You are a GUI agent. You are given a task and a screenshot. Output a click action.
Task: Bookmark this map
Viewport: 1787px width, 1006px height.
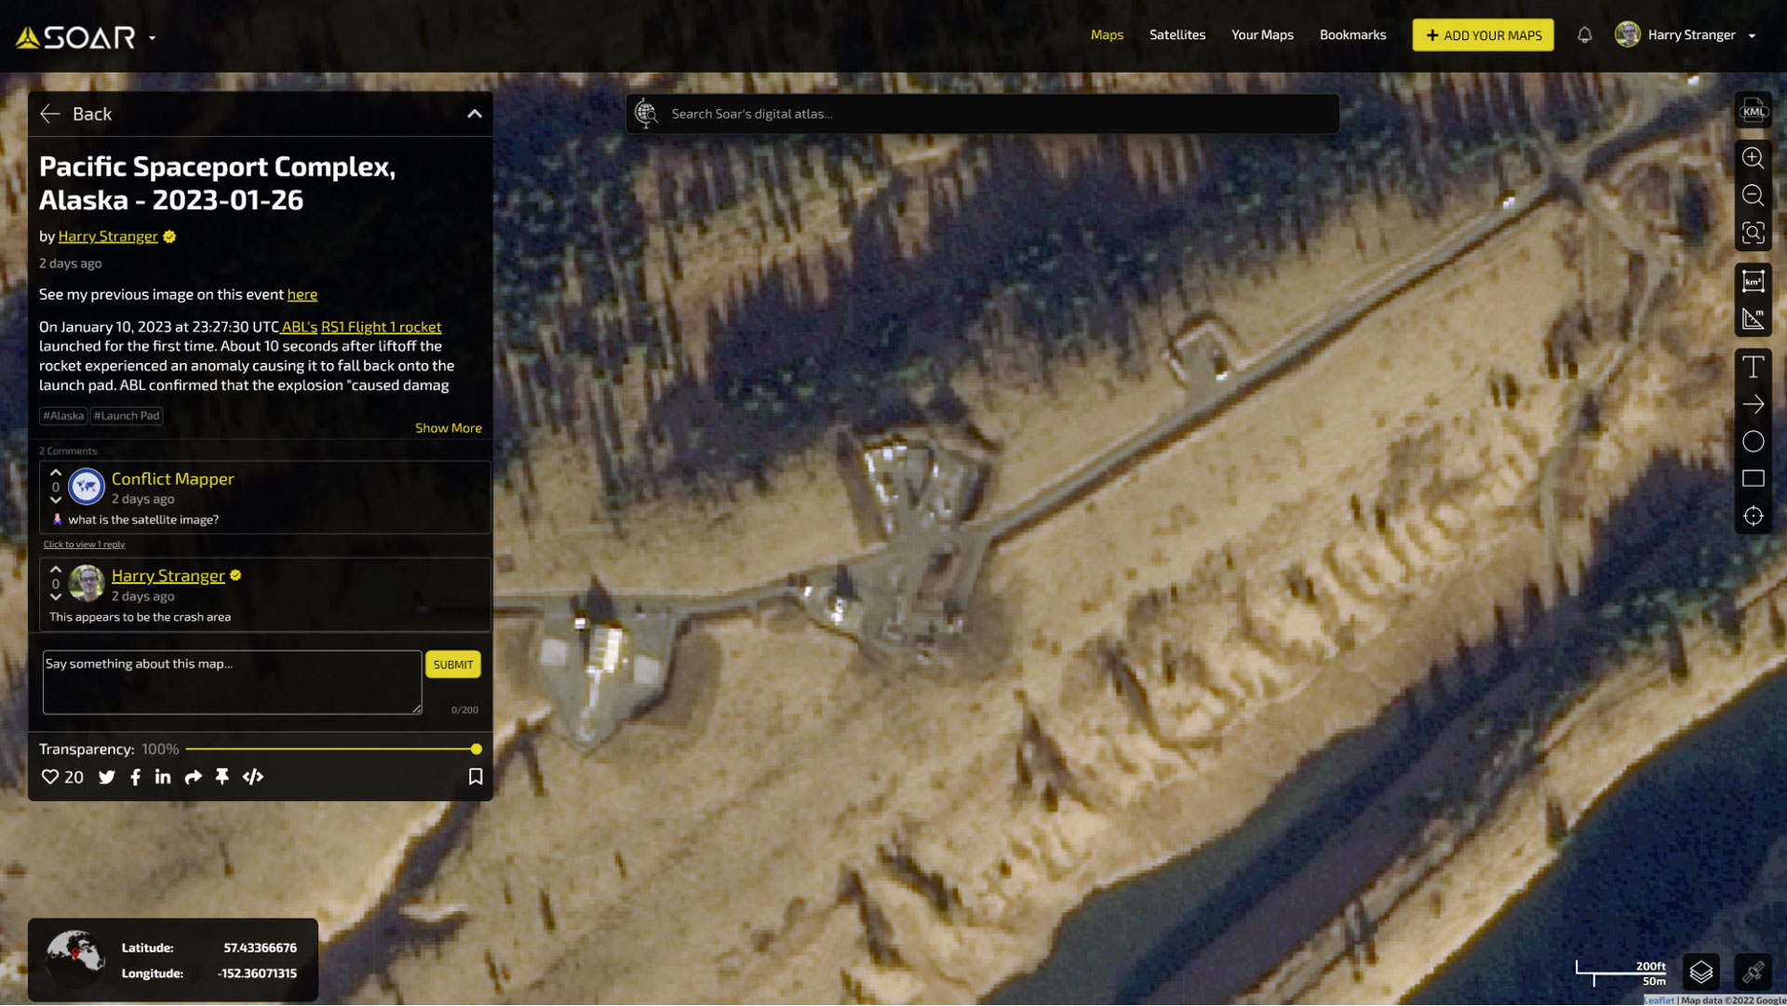click(x=475, y=777)
